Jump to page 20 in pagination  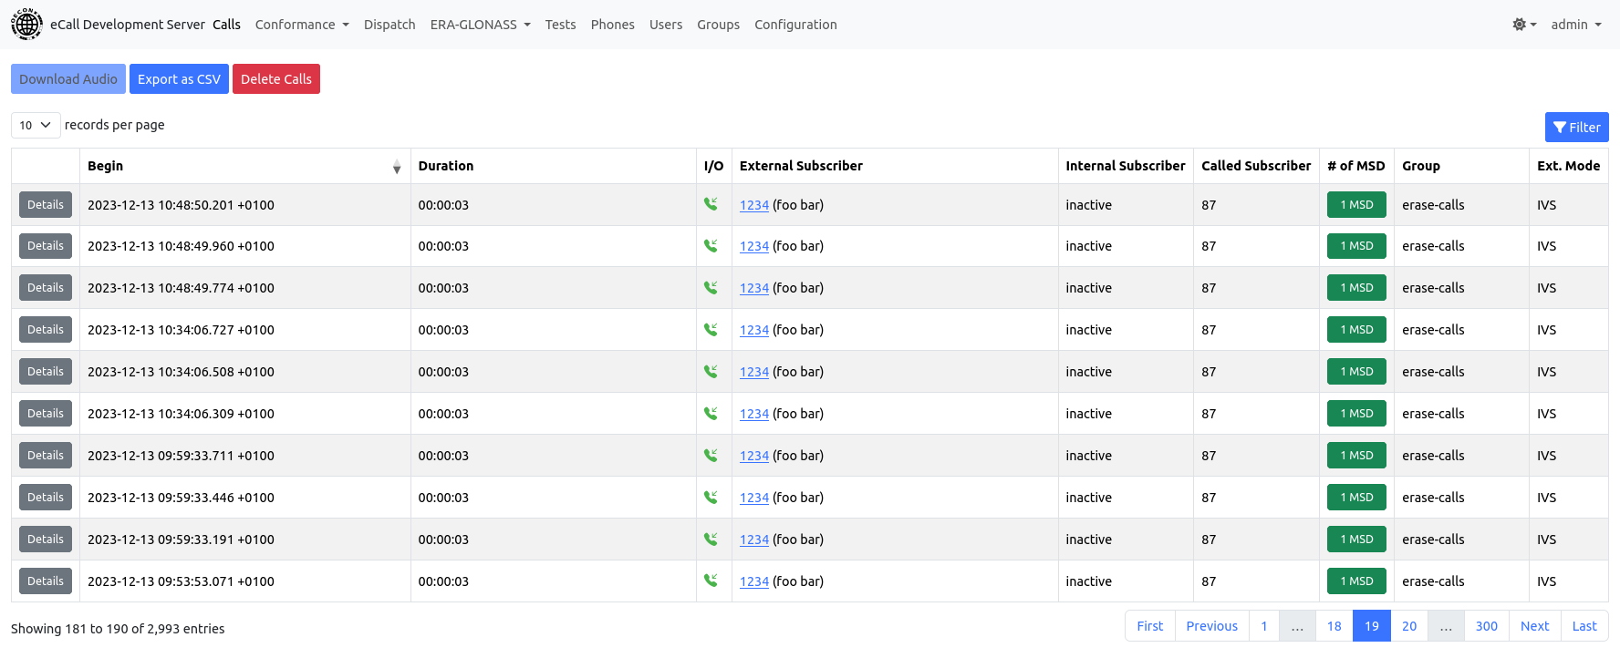[1408, 626]
